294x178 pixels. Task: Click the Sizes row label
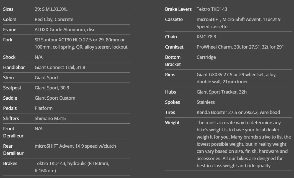tap(8, 9)
